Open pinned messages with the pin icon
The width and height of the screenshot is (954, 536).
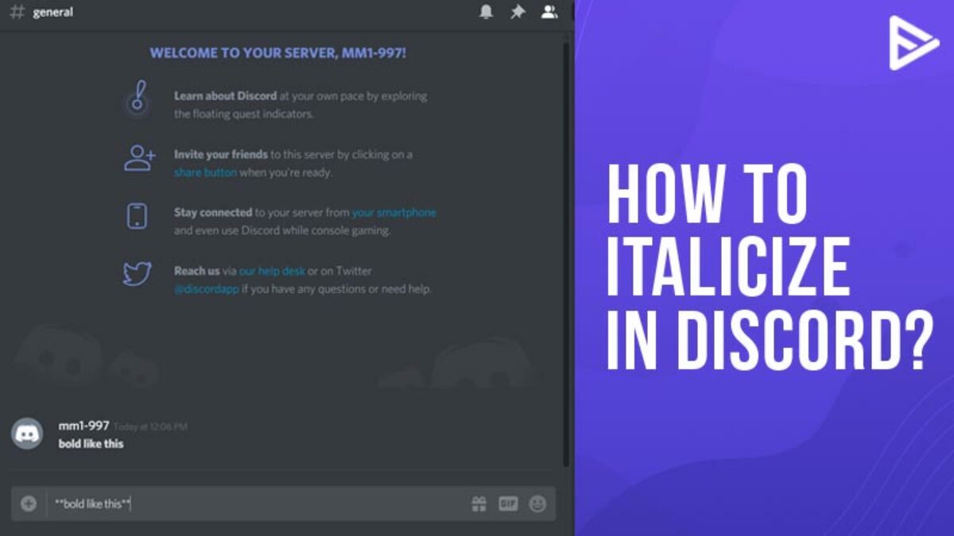tap(518, 12)
